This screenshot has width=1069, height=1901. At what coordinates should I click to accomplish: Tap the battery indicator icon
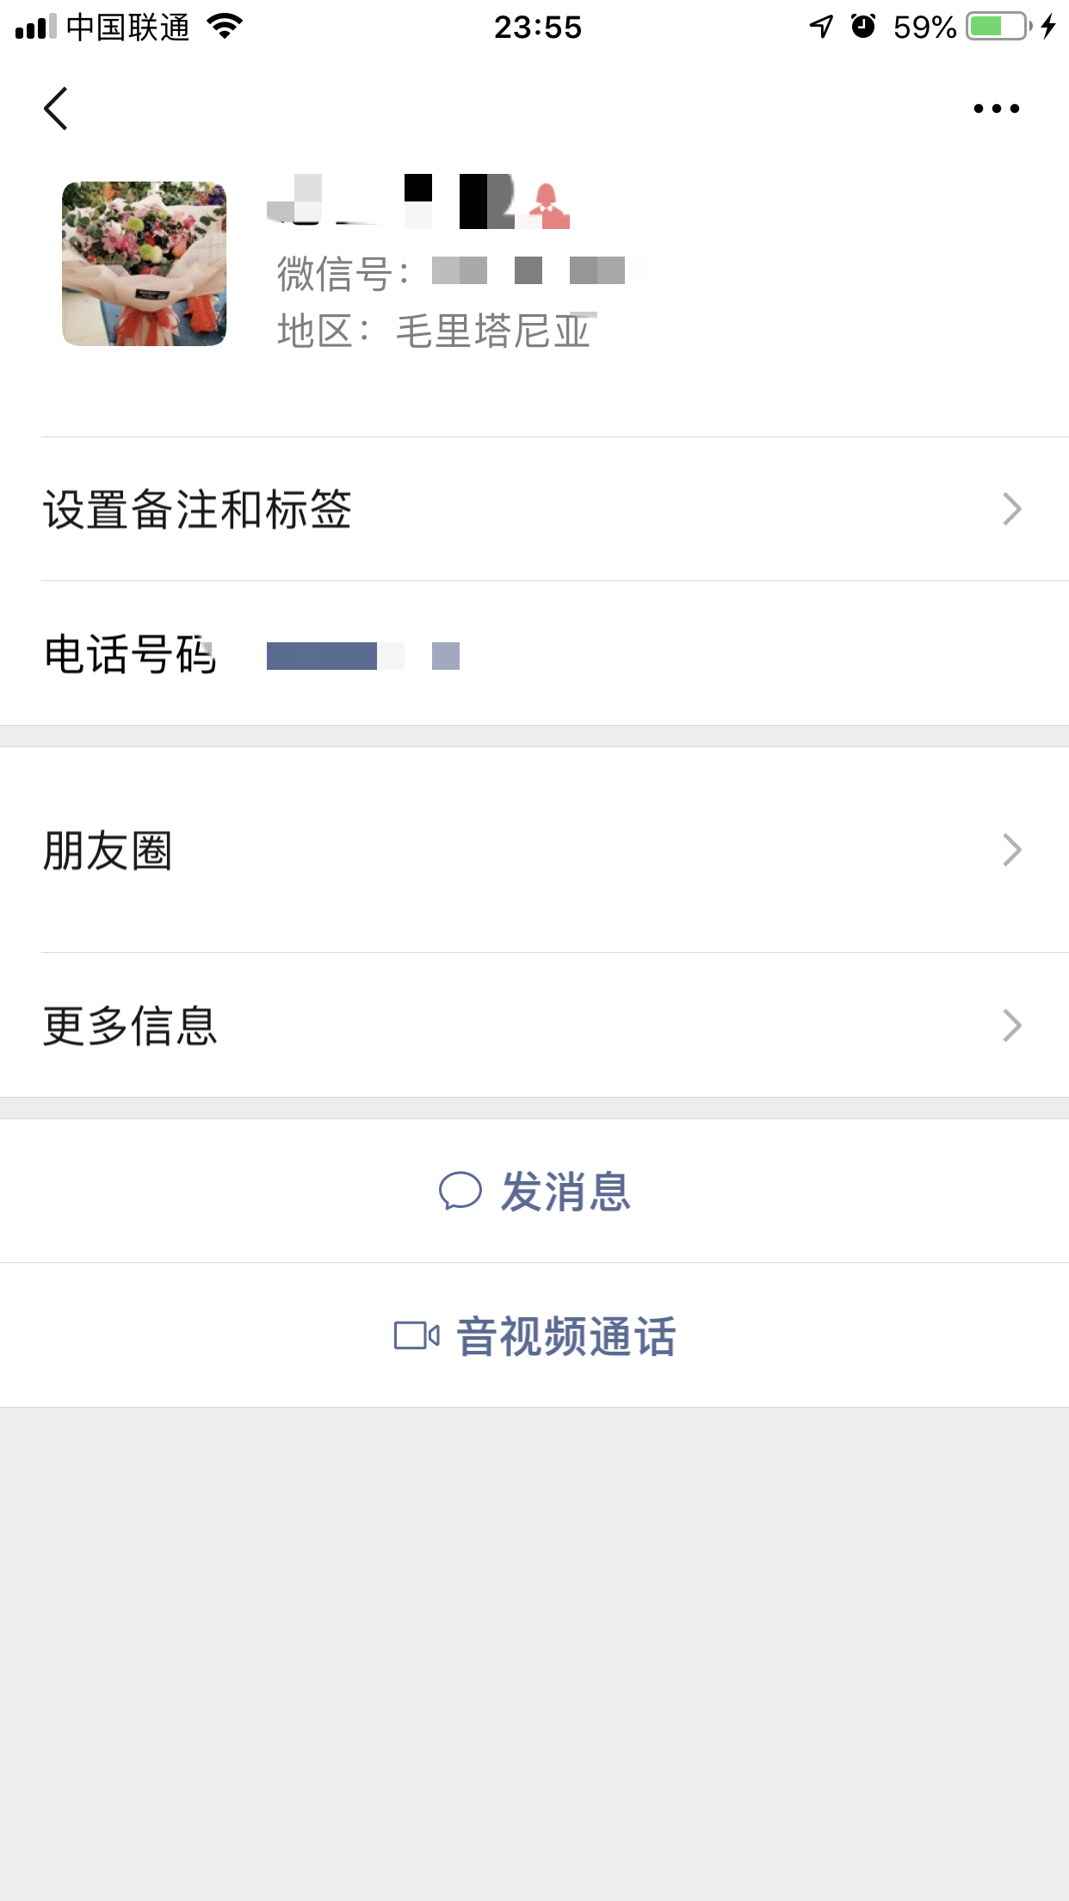(998, 27)
